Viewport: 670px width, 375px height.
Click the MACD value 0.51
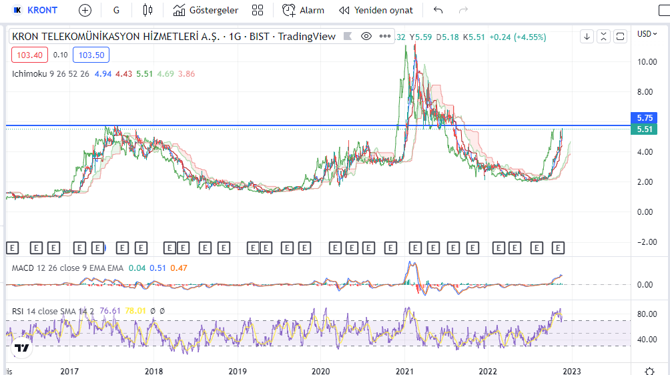pos(157,268)
